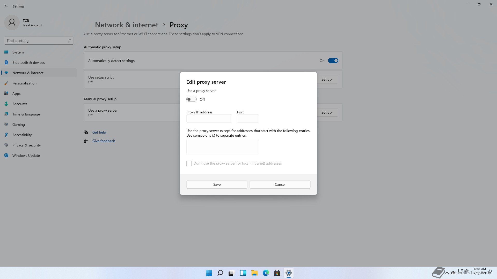Click the back arrow icon
Viewport: 497px width, 279px height.
6,6
